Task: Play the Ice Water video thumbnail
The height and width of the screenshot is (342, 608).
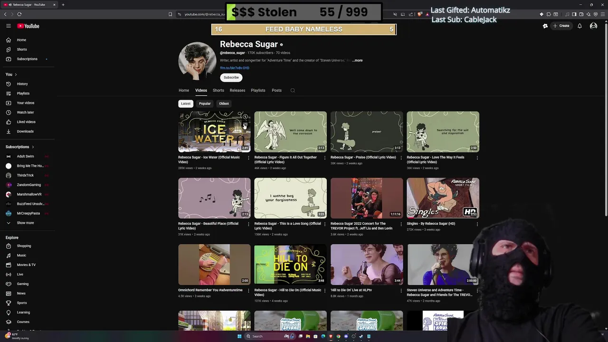Action: tap(214, 132)
